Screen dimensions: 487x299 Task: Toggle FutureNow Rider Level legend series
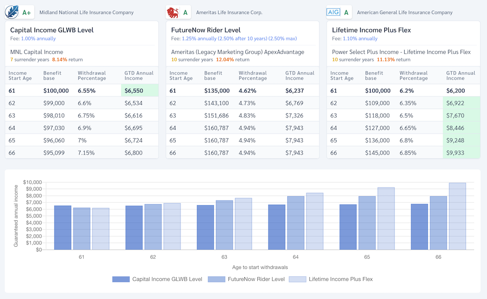coord(247,279)
